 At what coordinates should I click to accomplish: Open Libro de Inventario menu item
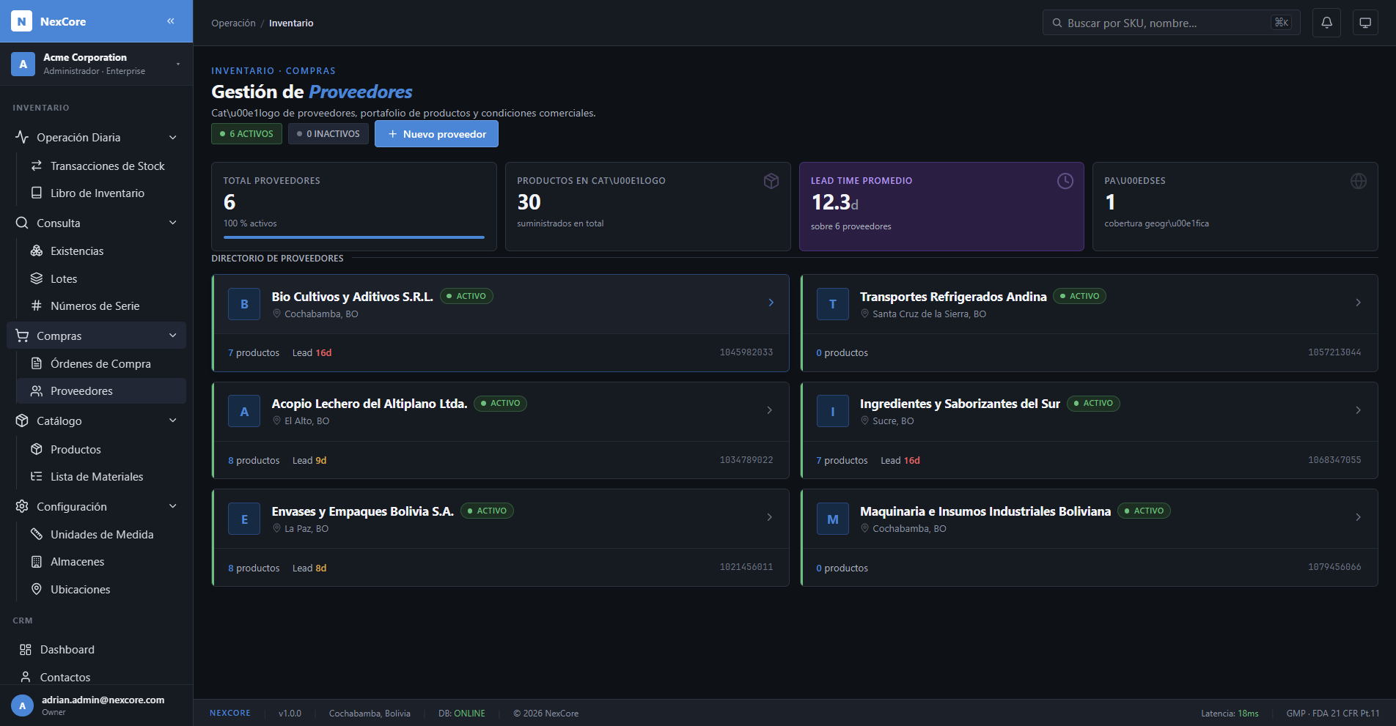click(x=101, y=193)
